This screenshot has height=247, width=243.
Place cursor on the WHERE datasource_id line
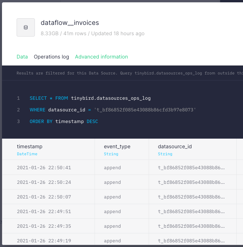(113, 110)
